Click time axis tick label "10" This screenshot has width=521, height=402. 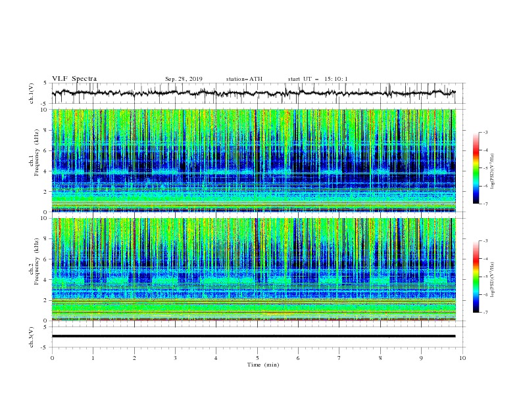[462, 358]
